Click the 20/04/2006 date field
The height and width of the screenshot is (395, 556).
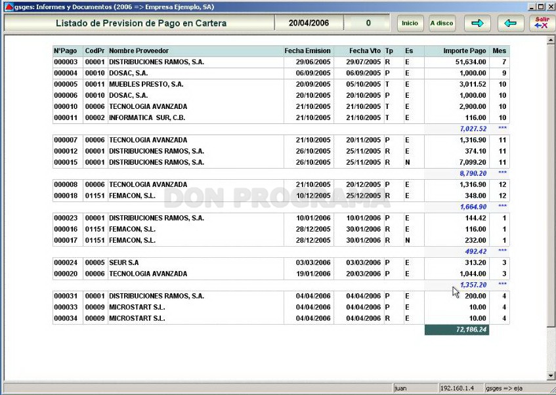tap(309, 23)
